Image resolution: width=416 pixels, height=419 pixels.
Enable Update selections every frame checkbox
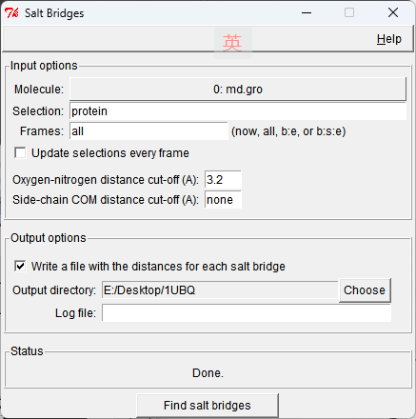tap(20, 153)
